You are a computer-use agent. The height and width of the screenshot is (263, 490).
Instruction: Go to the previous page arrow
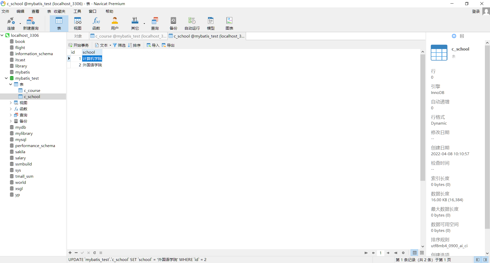coord(373,253)
